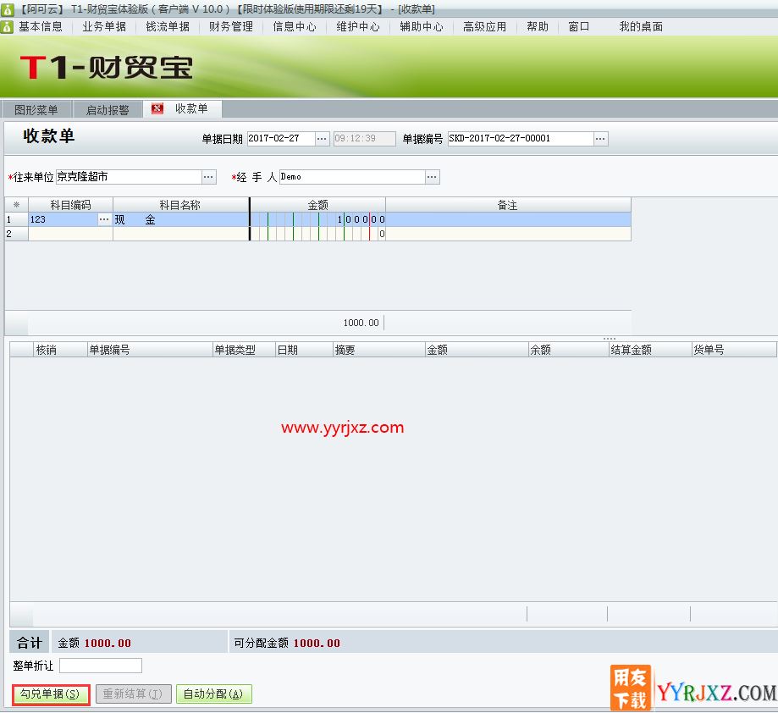The image size is (778, 713).
Task: Click the 日期 column header
Action: 304,350
